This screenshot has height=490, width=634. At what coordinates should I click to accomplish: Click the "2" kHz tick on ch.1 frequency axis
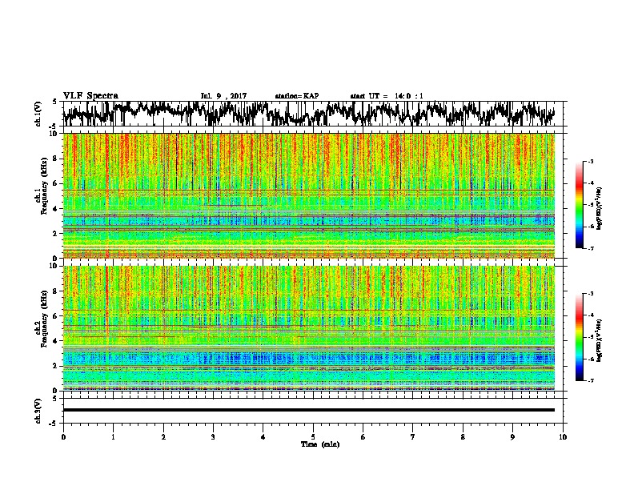point(57,234)
